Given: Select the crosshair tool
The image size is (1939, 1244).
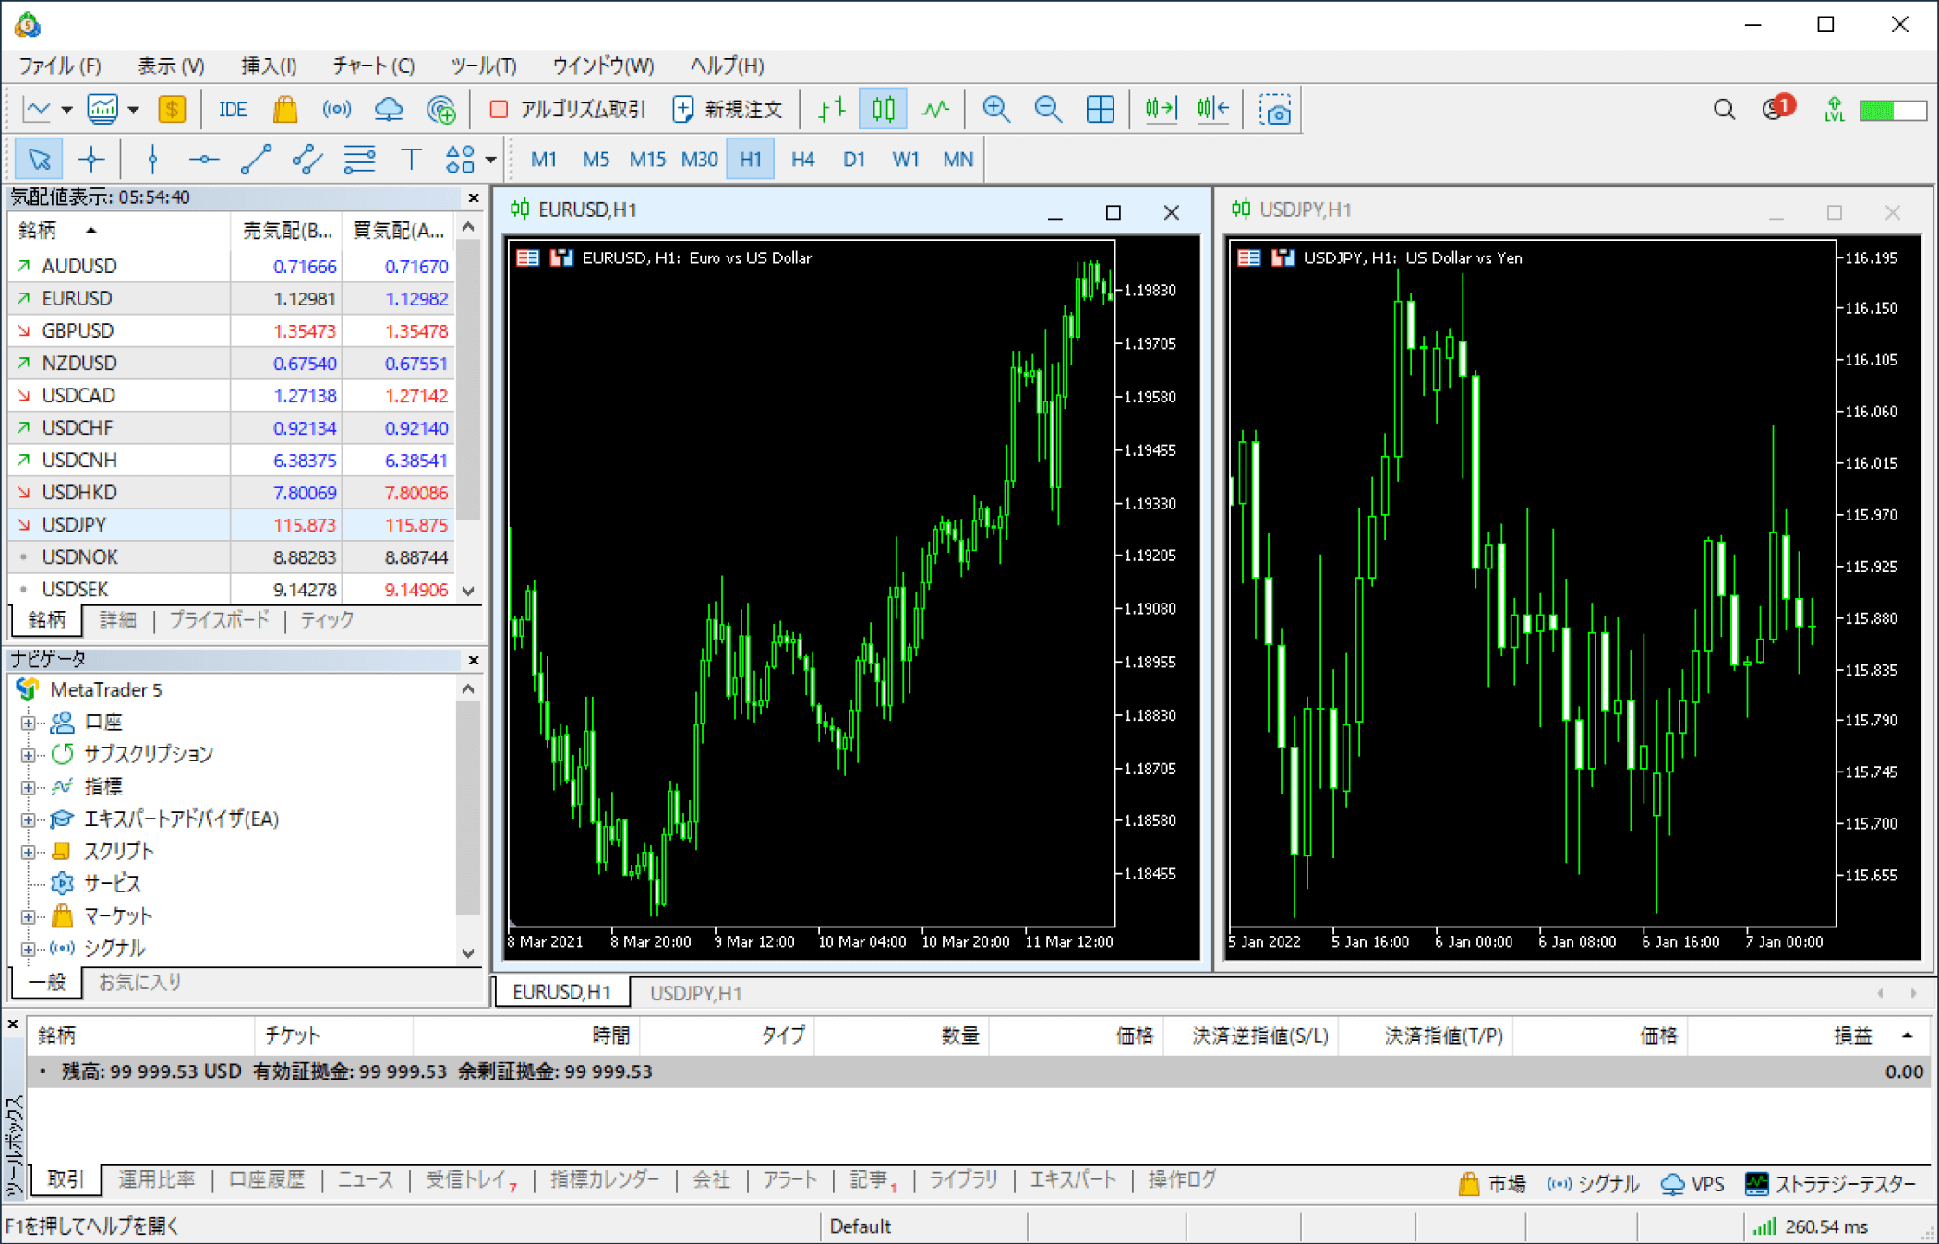Looking at the screenshot, I should click(91, 160).
